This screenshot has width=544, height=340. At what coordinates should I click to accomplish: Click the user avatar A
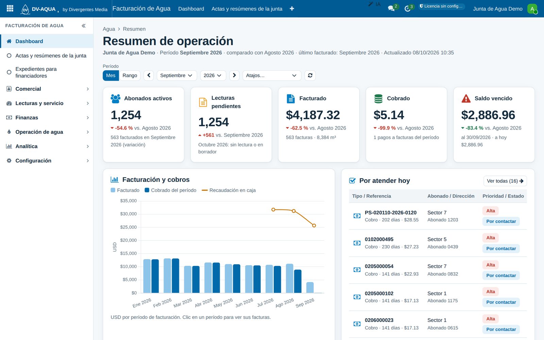tap(532, 9)
